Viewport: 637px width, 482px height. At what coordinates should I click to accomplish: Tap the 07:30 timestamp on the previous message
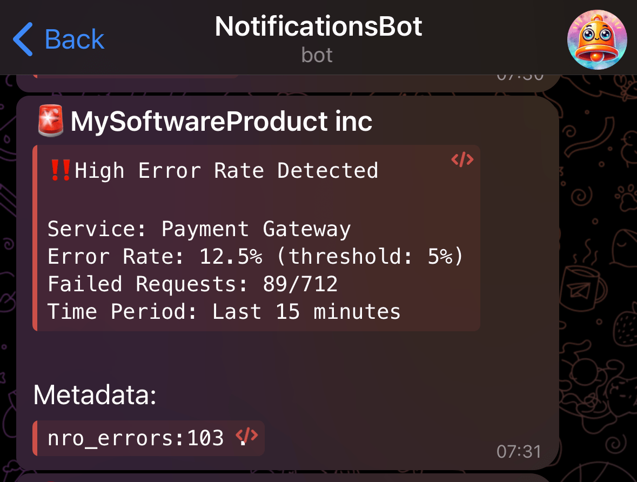pos(521,75)
